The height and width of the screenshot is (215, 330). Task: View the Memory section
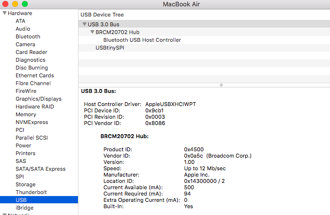coord(26,114)
